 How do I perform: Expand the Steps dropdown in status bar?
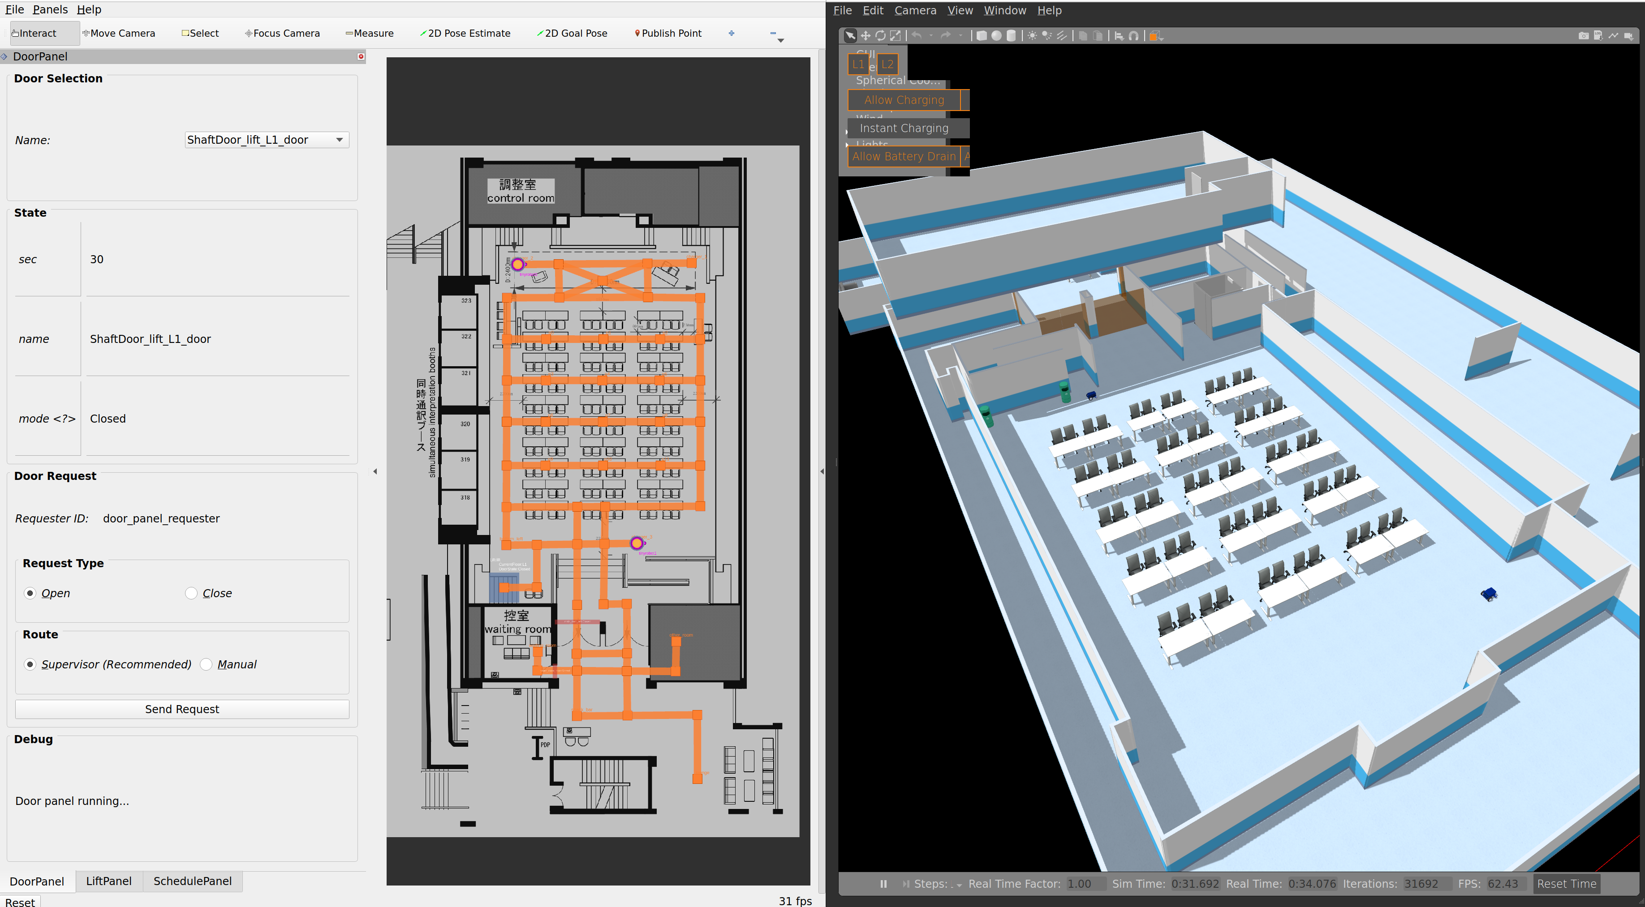[x=959, y=885]
